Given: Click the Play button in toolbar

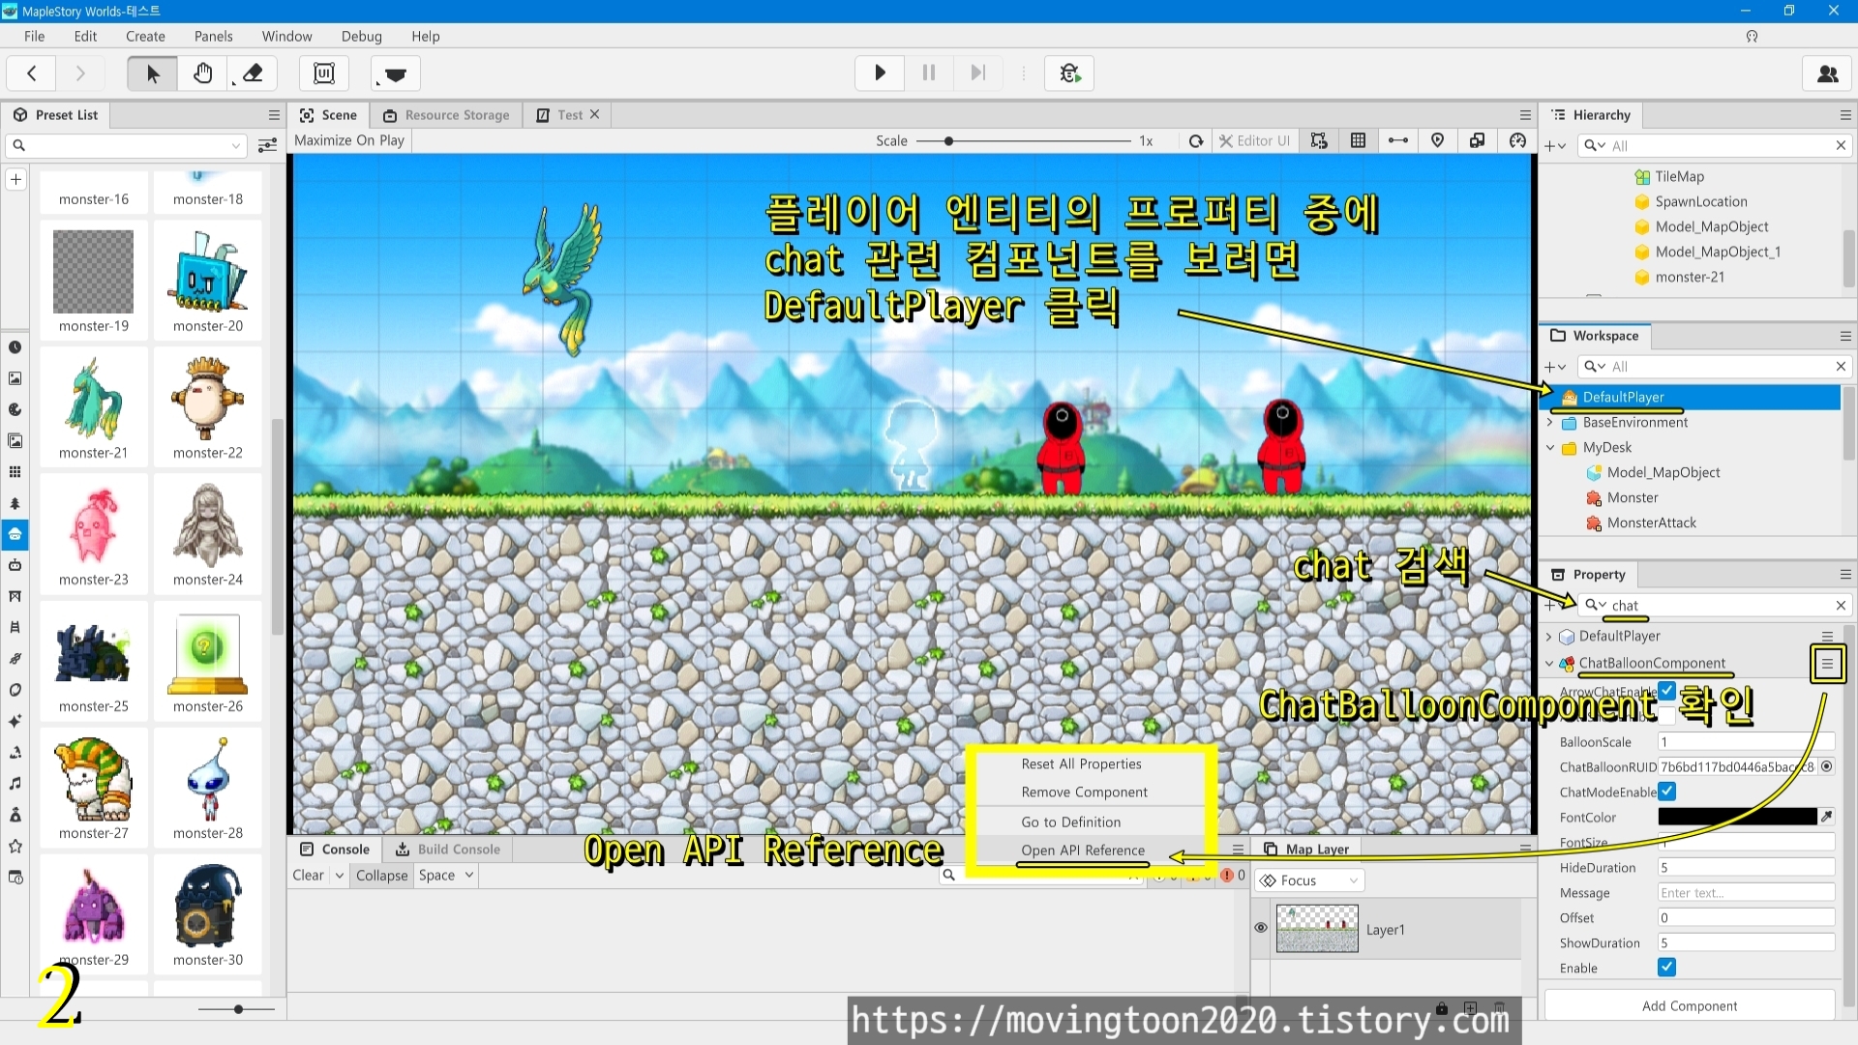Looking at the screenshot, I should coord(880,74).
